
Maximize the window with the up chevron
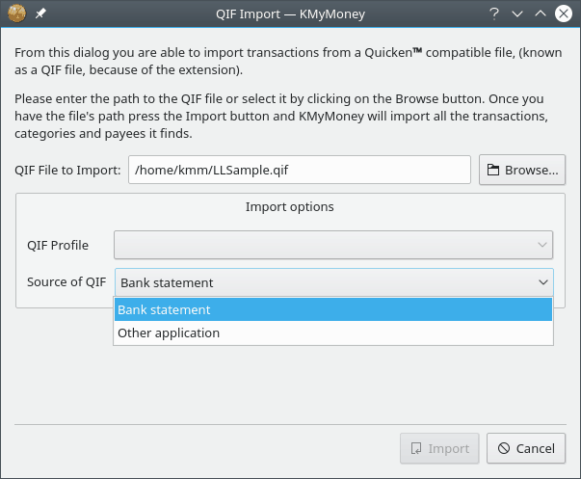[541, 13]
